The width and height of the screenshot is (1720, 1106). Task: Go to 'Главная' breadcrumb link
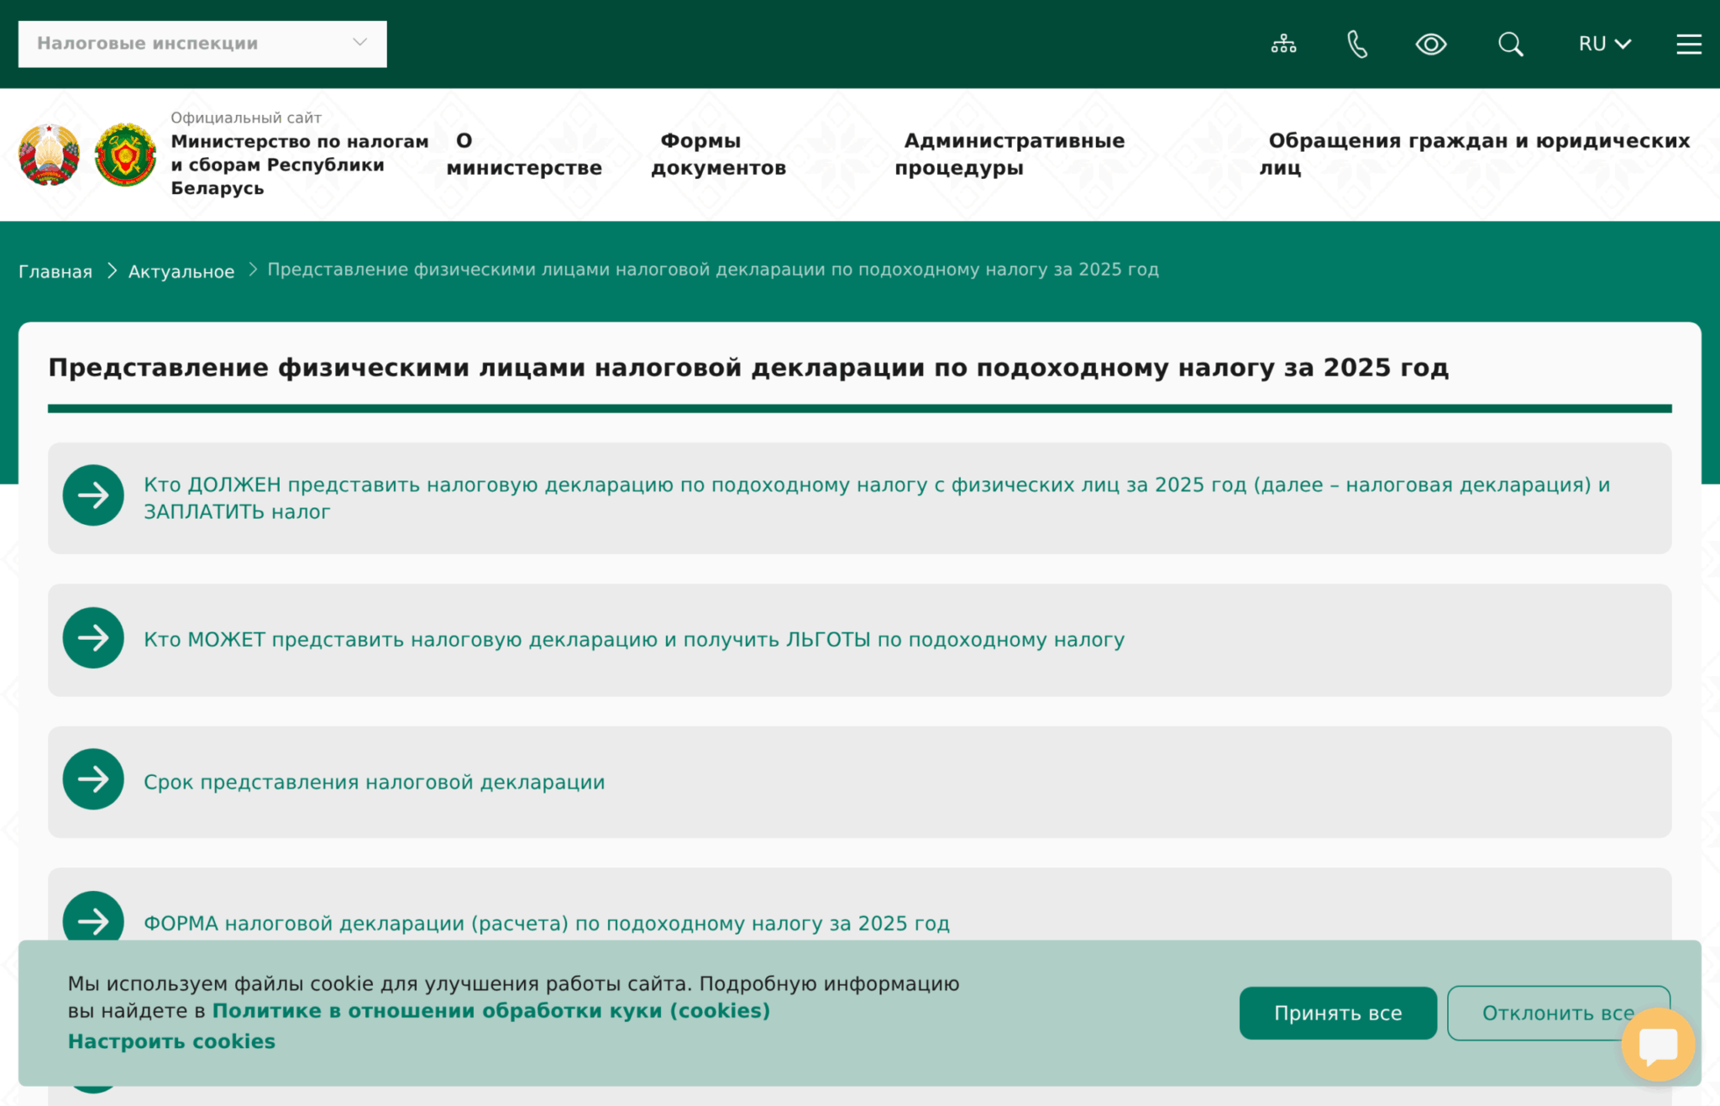(x=55, y=270)
